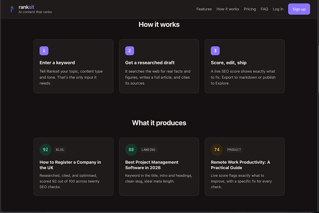Click the step 3 number badge

pos(215,51)
